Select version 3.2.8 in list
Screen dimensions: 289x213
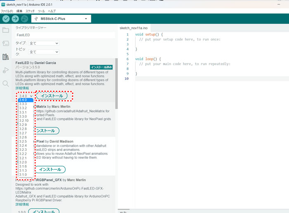(26, 129)
